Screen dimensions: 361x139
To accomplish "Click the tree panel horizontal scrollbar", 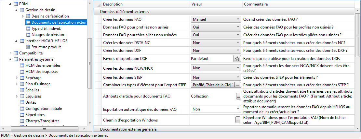I will (x=44, y=129).
